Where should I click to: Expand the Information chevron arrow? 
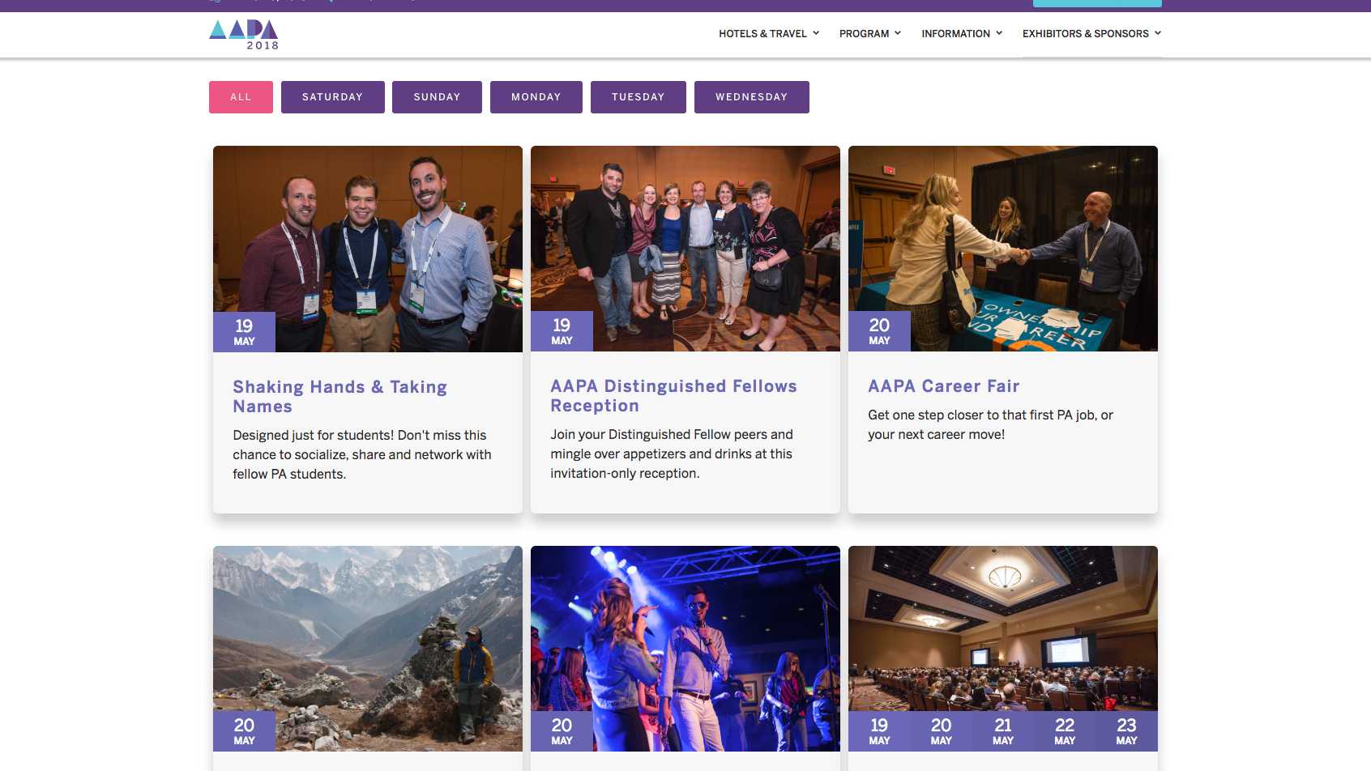click(999, 33)
